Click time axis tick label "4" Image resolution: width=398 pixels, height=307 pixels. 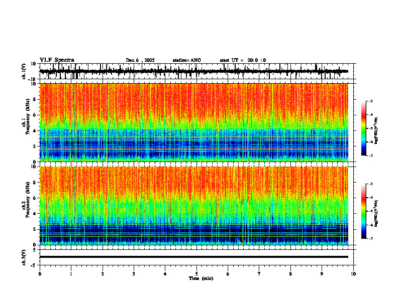tap(165, 274)
